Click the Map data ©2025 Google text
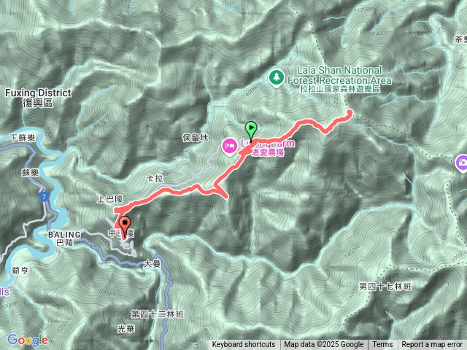 324,345
